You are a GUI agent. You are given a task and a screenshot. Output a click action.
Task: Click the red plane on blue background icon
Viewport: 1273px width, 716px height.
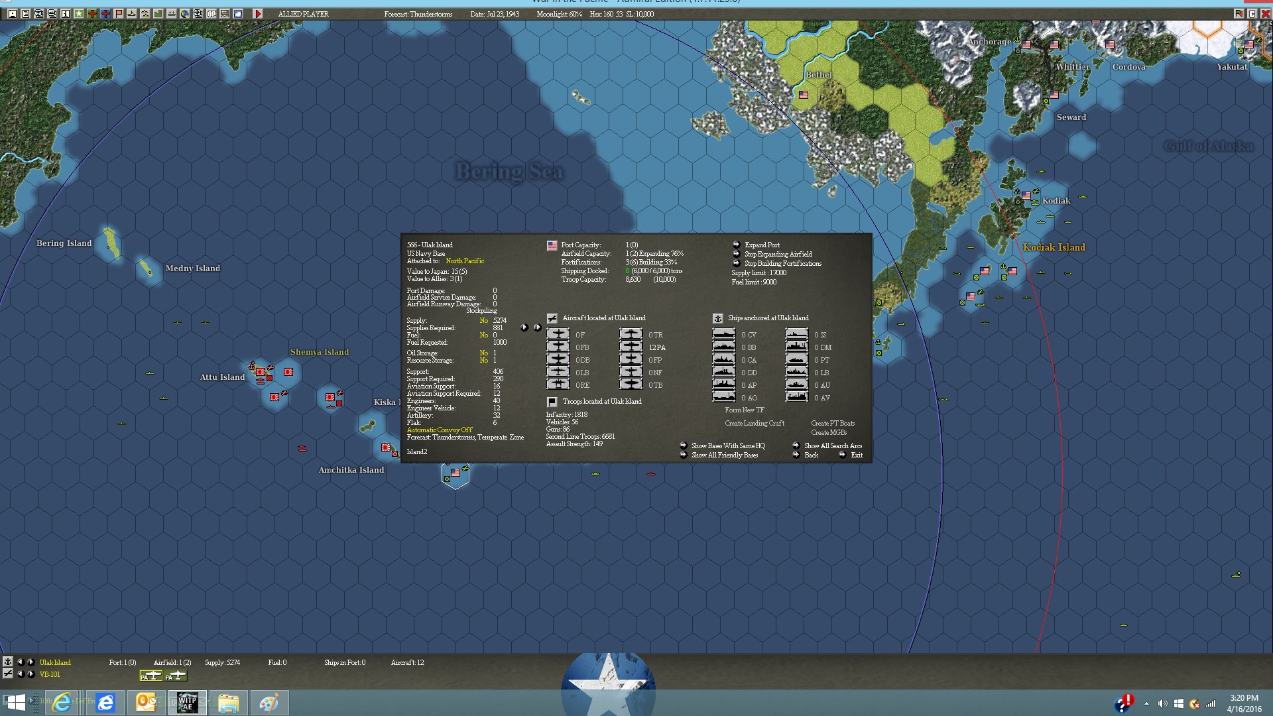coord(105,14)
